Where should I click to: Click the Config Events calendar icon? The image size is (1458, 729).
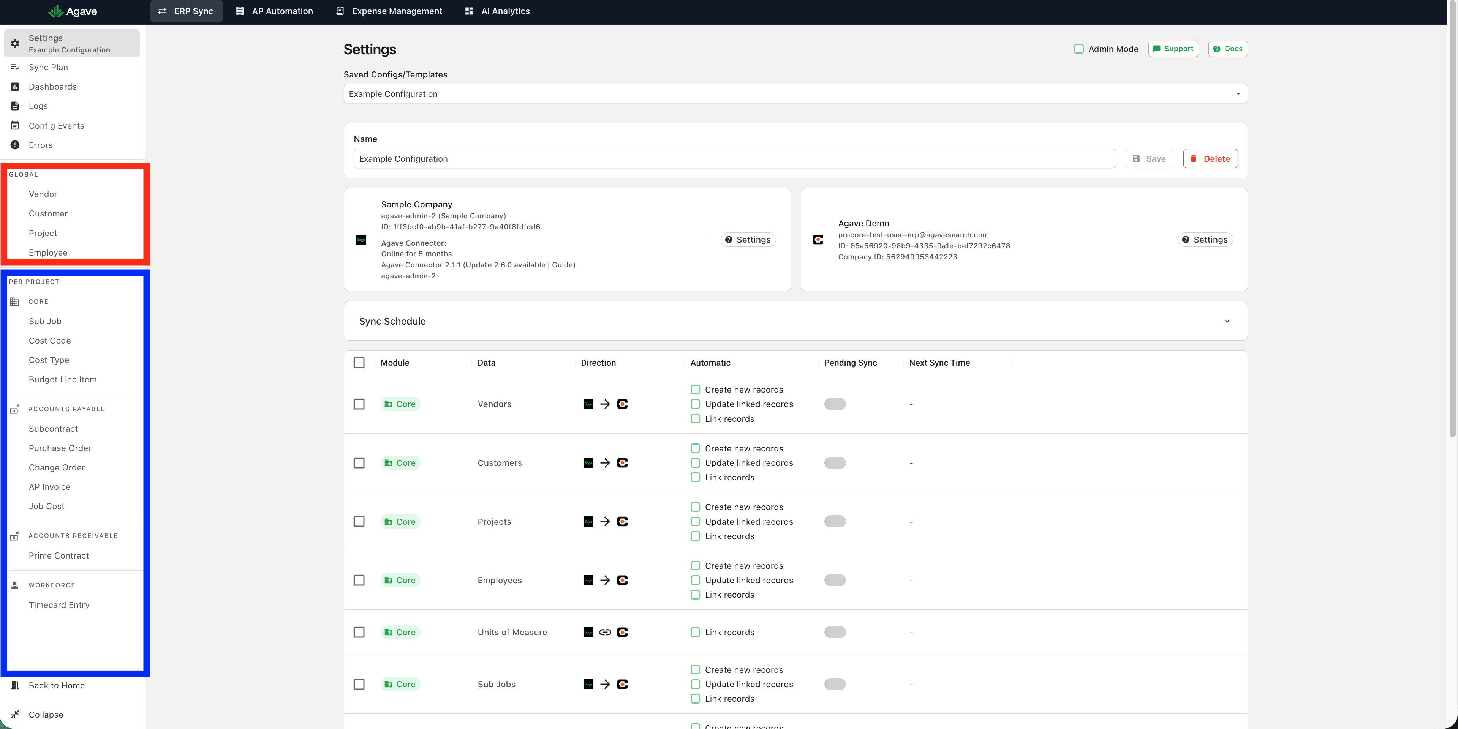[x=15, y=126]
